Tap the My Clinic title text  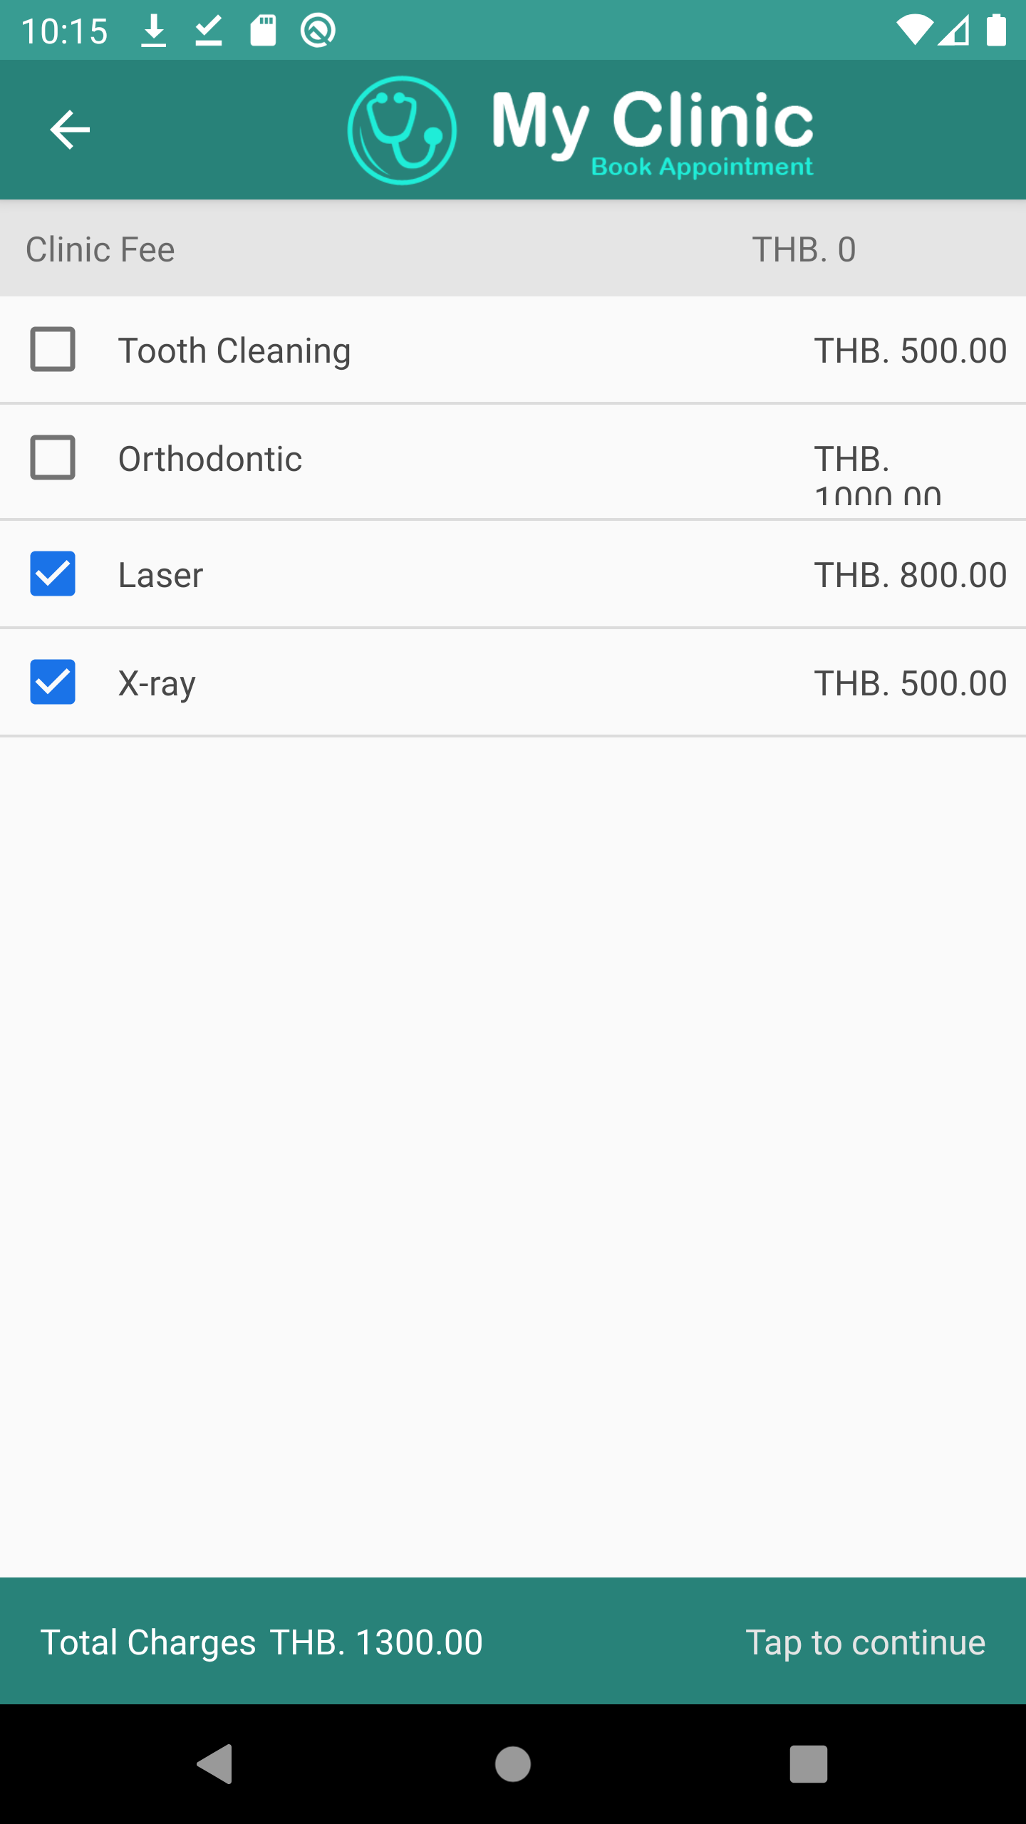click(652, 121)
